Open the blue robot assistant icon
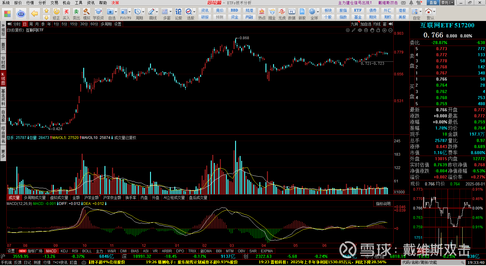 [x=21, y=14]
